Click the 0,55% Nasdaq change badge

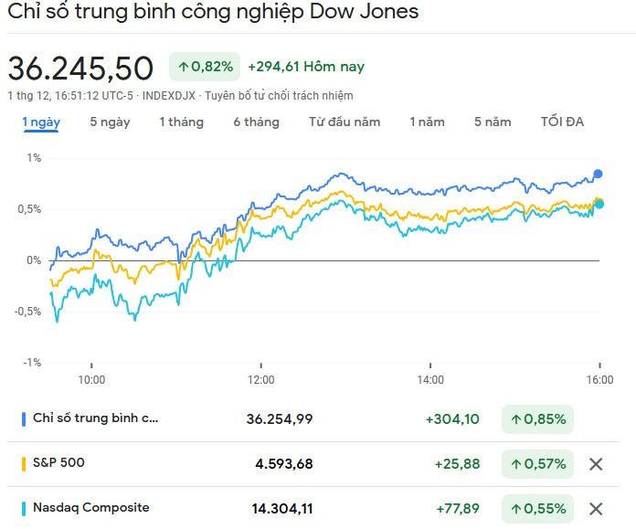pos(537,509)
